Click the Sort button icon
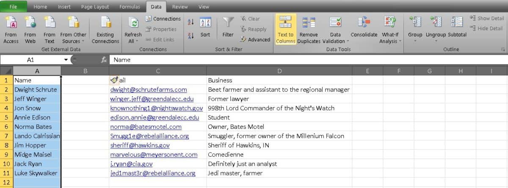Screen dimensions: 508x188 tap(205, 23)
